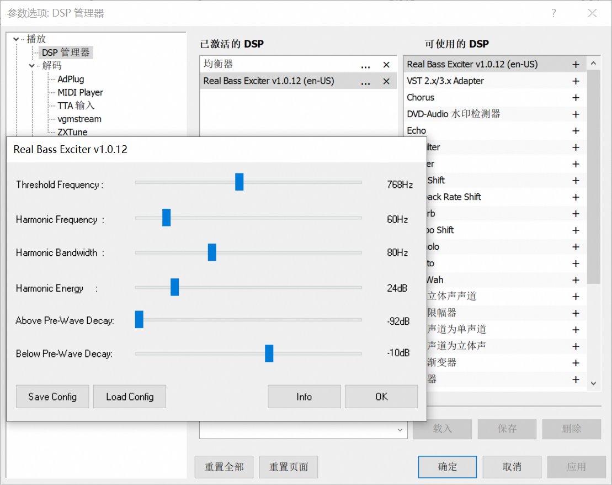612x485 pixels.
Task: Select VST 2.x/3.x Adapter list row
Action: coord(494,81)
